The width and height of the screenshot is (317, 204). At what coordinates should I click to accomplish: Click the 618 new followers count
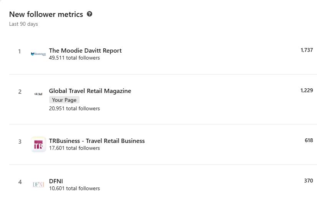click(x=309, y=141)
